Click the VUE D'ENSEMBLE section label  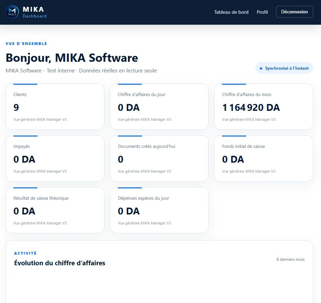[26, 44]
